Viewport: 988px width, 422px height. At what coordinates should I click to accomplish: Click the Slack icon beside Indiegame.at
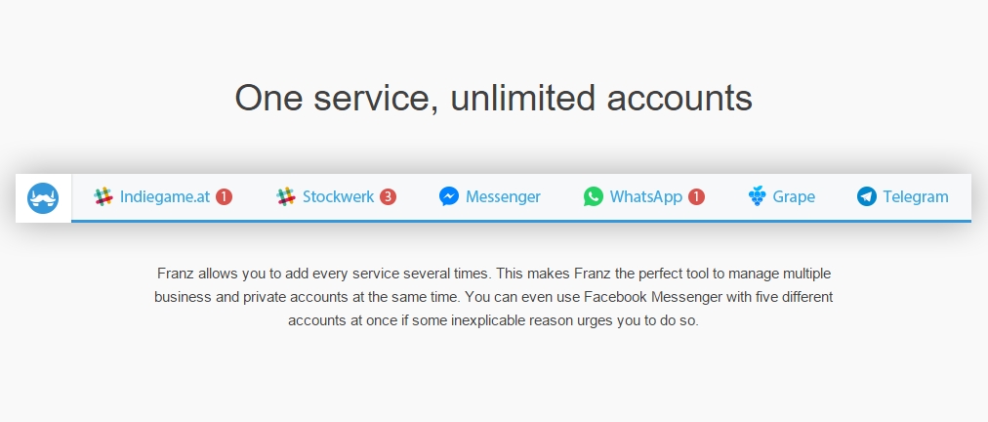tap(103, 196)
